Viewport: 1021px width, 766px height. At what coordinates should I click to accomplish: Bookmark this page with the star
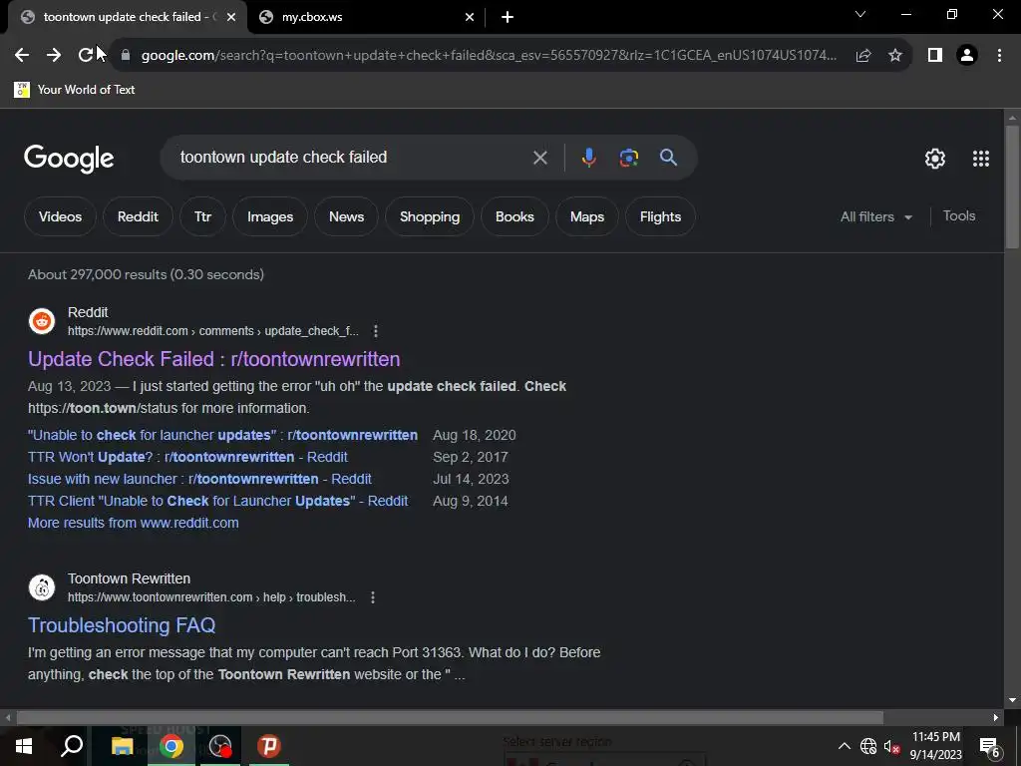[895, 56]
